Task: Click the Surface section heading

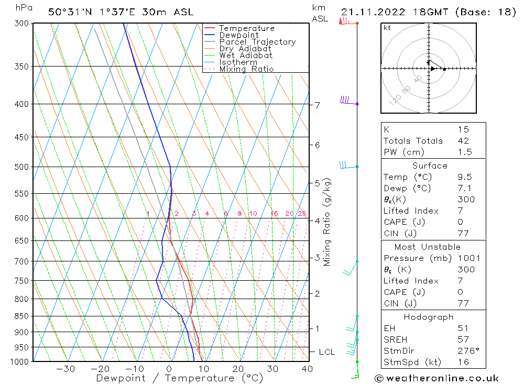Action: point(430,166)
